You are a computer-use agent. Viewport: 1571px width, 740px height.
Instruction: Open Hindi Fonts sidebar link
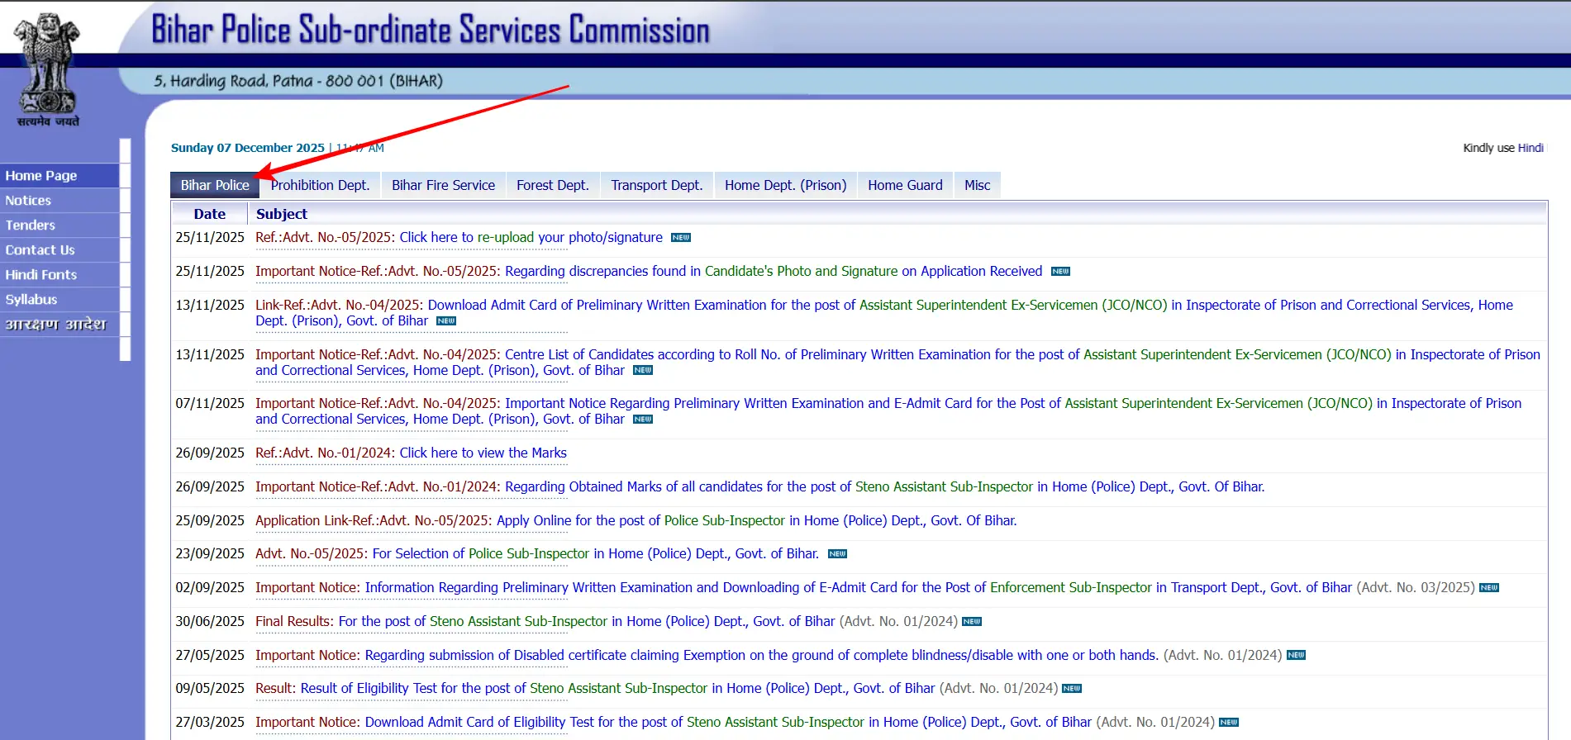pyautogui.click(x=41, y=275)
